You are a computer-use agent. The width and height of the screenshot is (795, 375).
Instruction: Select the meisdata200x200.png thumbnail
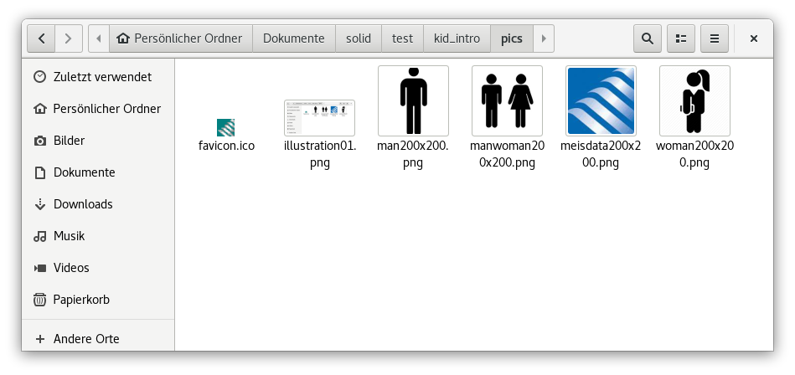pyautogui.click(x=601, y=101)
